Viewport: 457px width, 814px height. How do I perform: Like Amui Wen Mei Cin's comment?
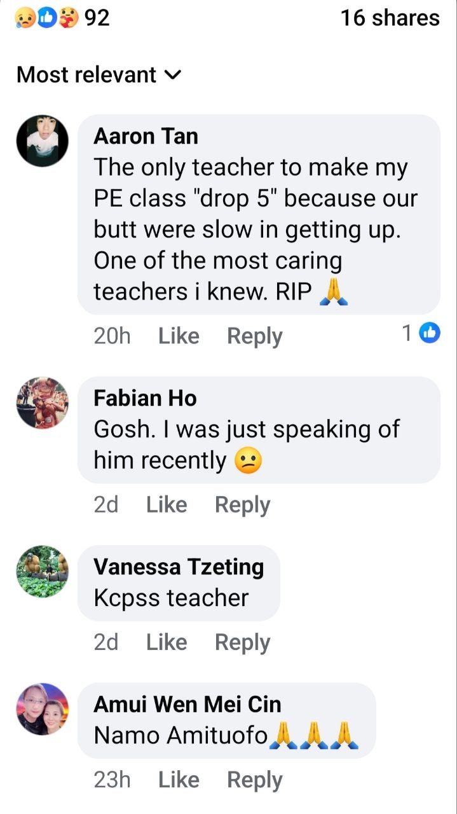(x=179, y=780)
